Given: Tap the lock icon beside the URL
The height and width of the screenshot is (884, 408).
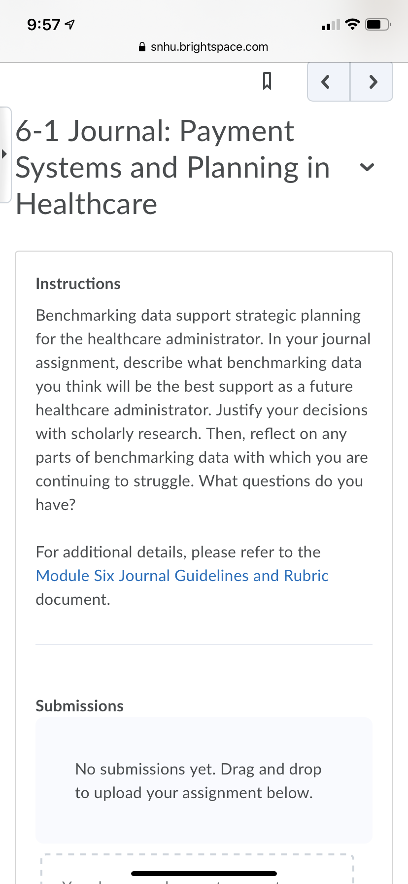Looking at the screenshot, I should pyautogui.click(x=142, y=47).
